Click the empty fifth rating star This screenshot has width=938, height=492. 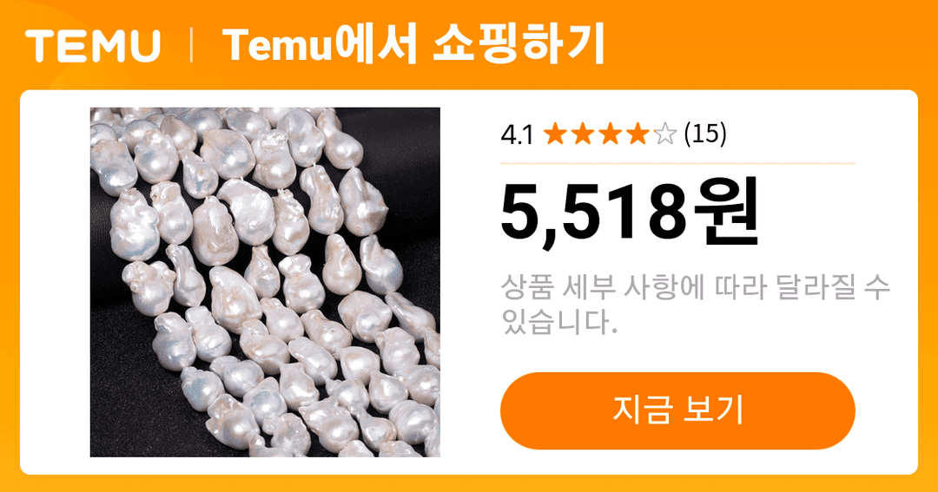pos(665,134)
